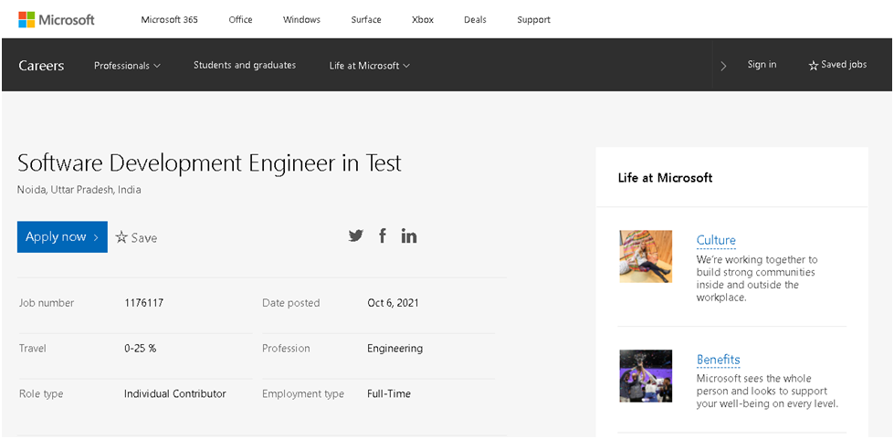Click the Oct 6, 2021 date
This screenshot has width=894, height=439.
(x=393, y=303)
